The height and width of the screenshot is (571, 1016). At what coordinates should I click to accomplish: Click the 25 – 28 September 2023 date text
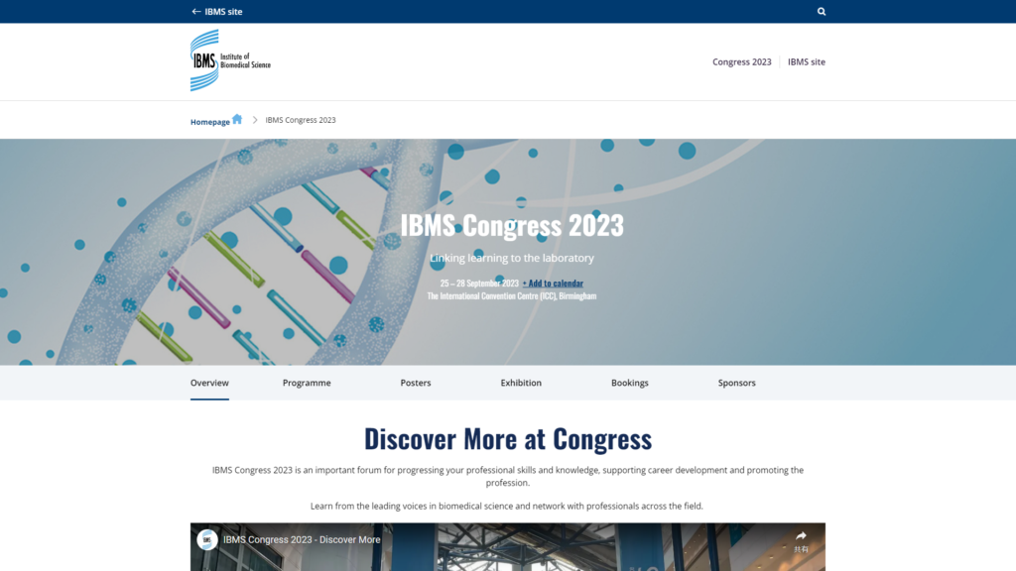[x=479, y=283]
